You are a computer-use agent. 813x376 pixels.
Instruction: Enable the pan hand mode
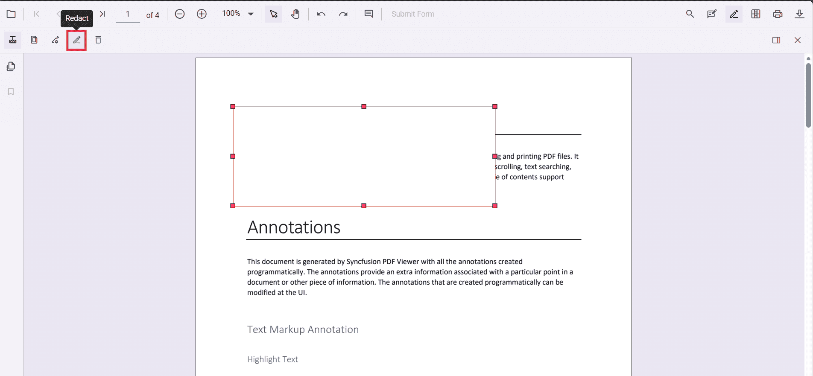(x=295, y=14)
